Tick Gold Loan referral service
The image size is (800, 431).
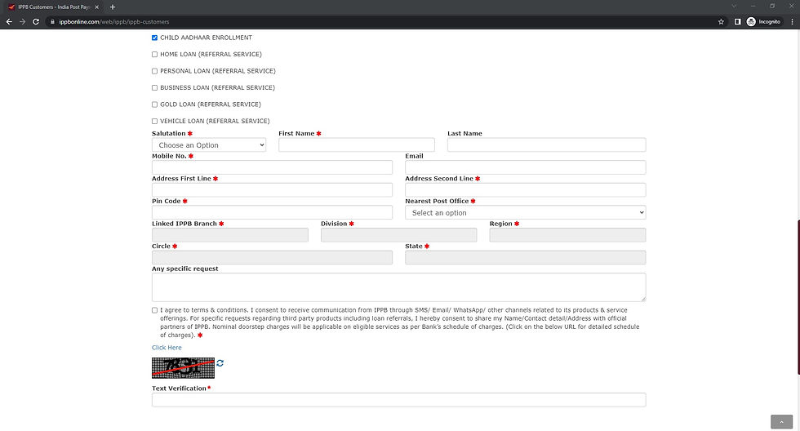pos(154,104)
